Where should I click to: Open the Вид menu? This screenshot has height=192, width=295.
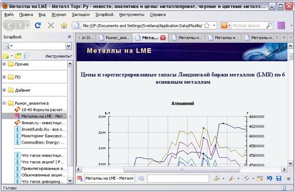coord(42,15)
